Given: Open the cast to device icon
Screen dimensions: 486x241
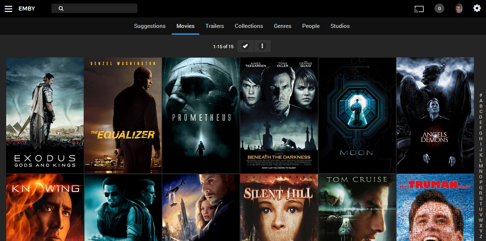Looking at the screenshot, I should tap(419, 9).
